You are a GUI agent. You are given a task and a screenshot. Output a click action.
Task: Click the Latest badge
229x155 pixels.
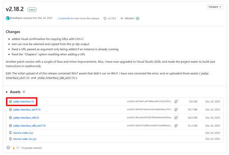point(32,10)
